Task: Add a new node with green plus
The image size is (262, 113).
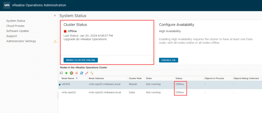Action: coord(66,73)
